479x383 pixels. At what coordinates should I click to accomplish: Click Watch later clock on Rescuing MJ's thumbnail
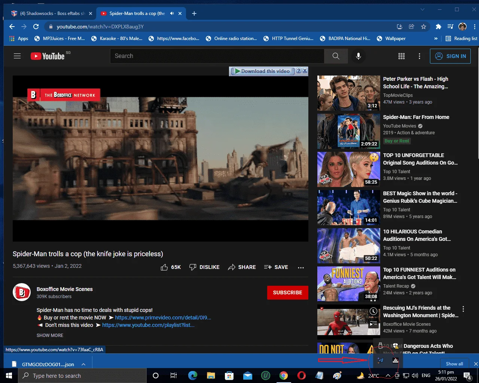[373, 311]
